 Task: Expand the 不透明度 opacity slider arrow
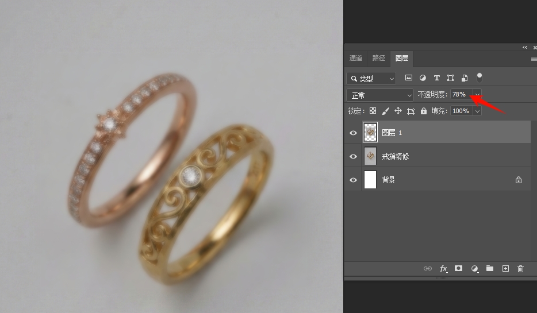pyautogui.click(x=477, y=94)
